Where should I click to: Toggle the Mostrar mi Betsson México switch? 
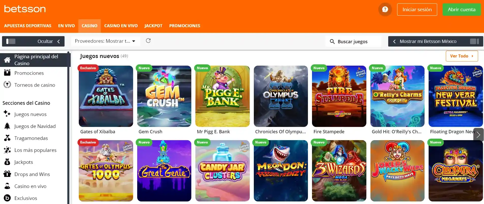pyautogui.click(x=474, y=41)
